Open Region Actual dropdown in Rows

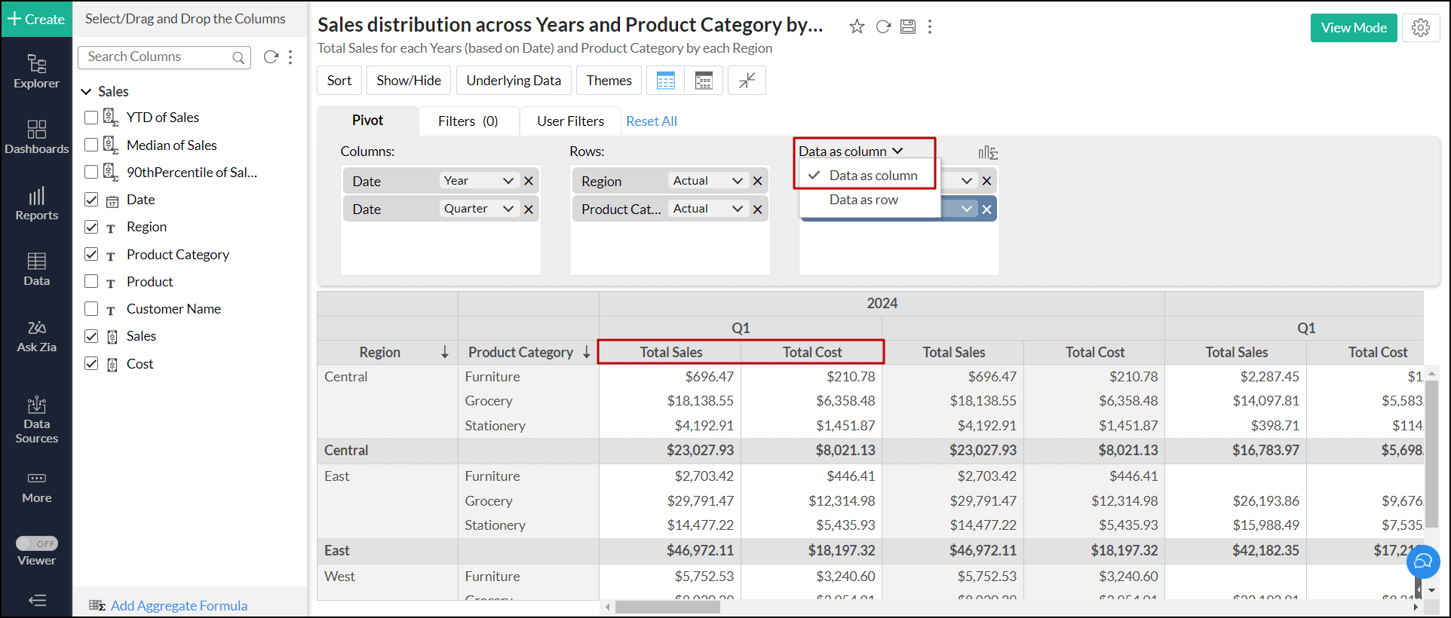[737, 181]
